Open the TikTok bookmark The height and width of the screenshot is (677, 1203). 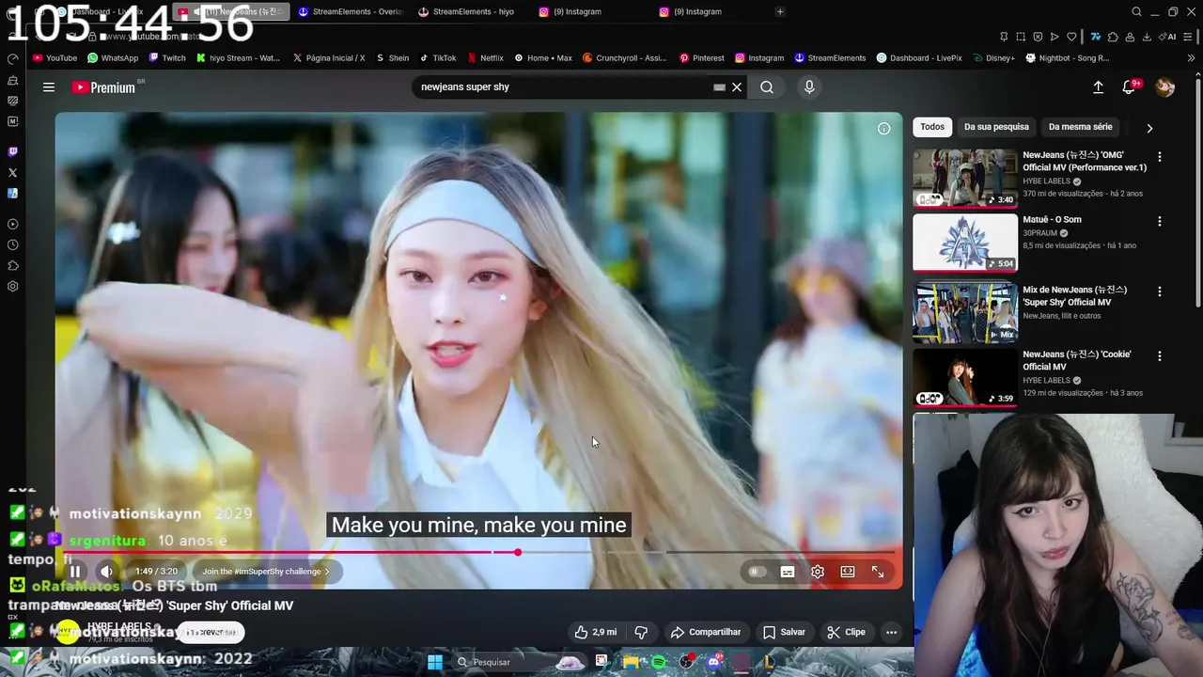[437, 57]
